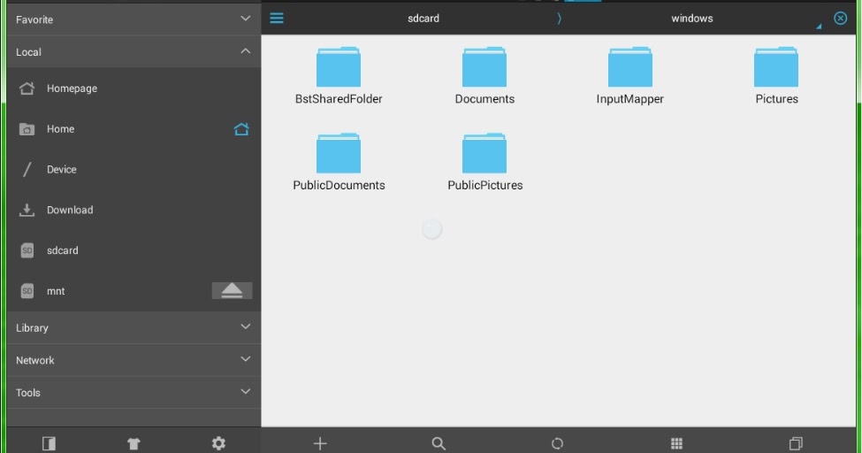Image resolution: width=862 pixels, height=453 pixels.
Task: Select Download entry in sidebar
Action: 133,210
